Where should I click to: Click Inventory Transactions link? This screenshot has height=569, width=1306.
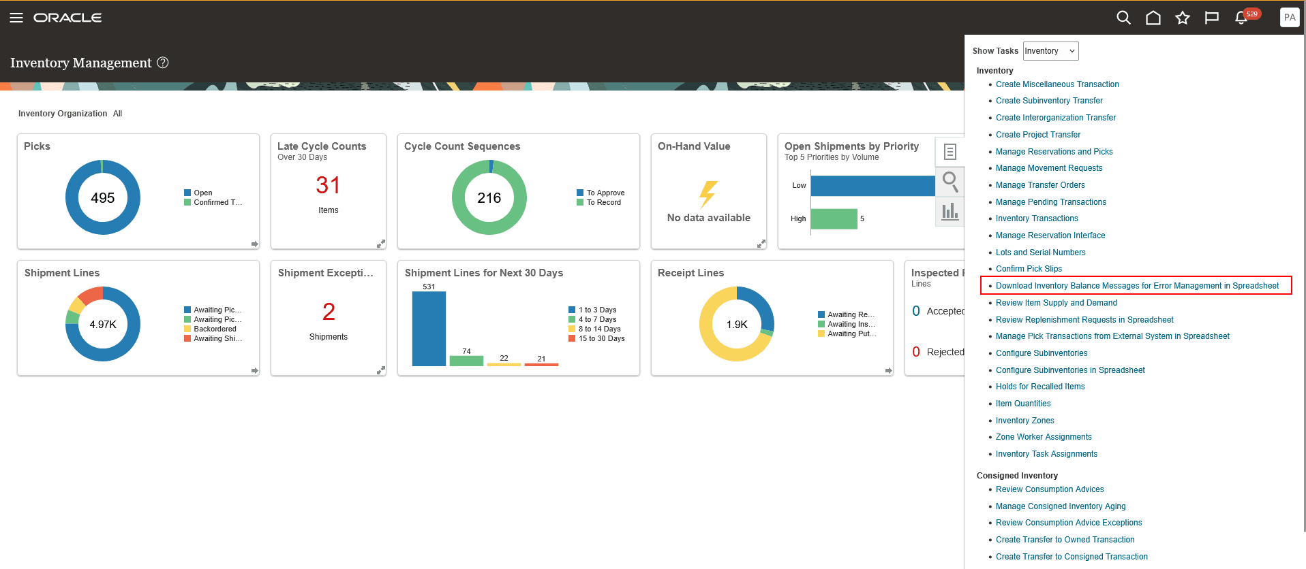pyautogui.click(x=1037, y=218)
